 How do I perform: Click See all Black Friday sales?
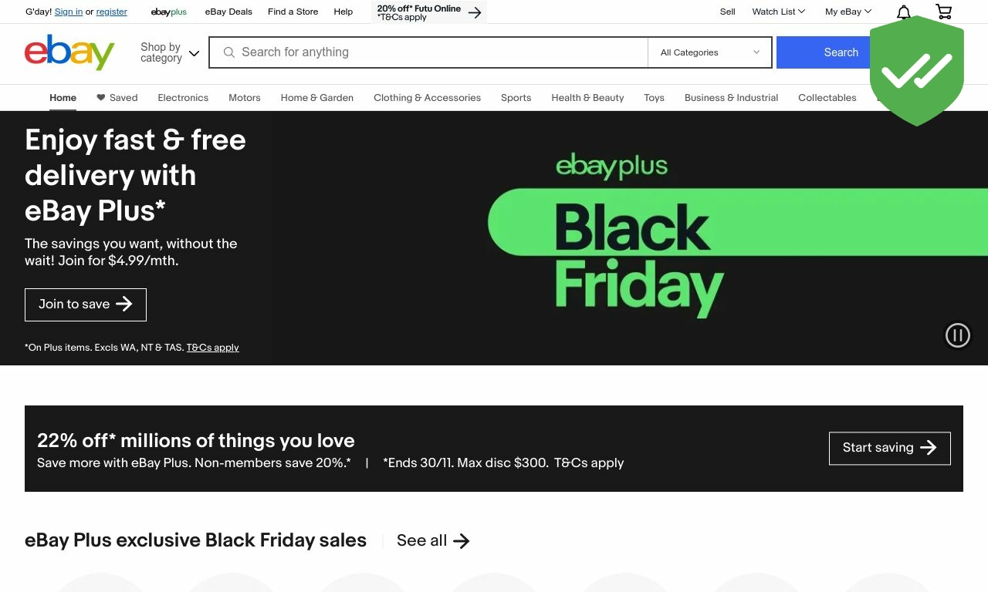pos(433,540)
